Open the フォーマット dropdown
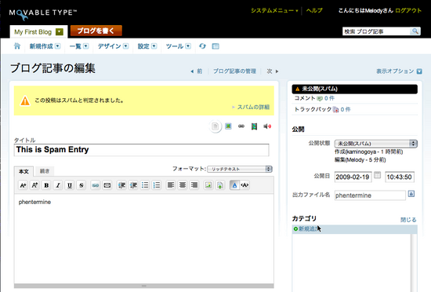The image size is (431, 292). point(240,169)
